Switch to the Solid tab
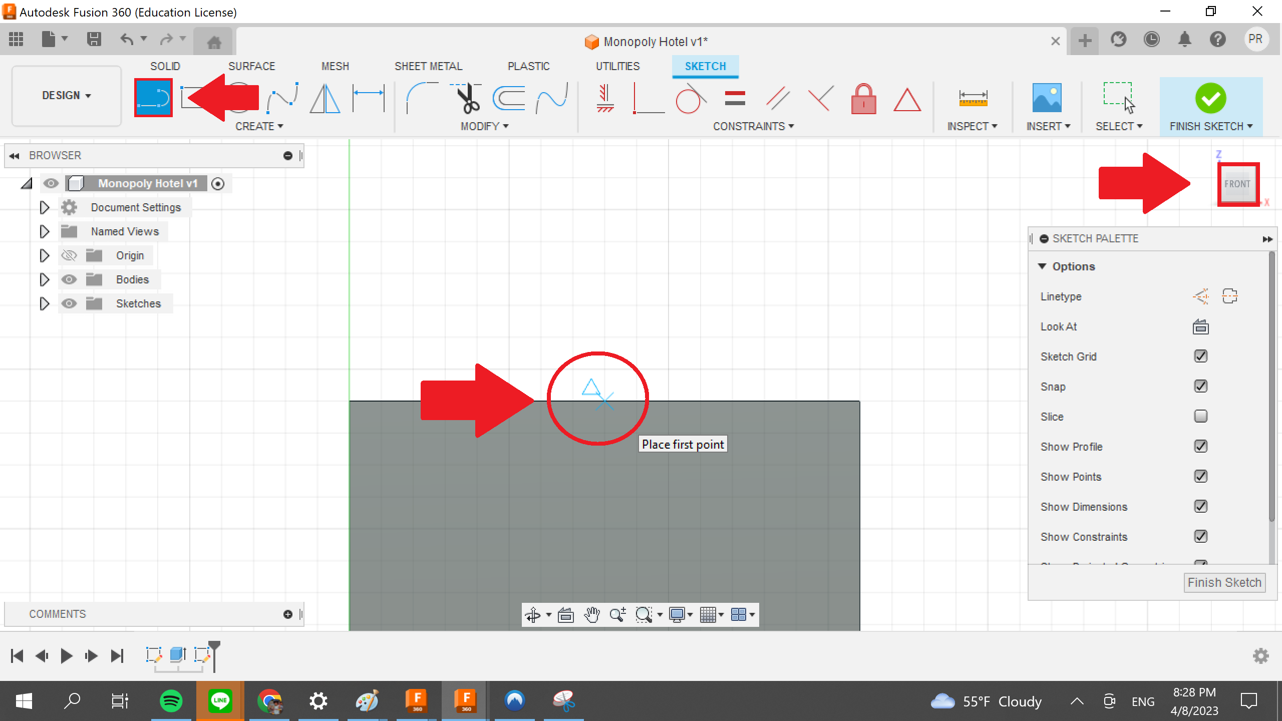This screenshot has height=721, width=1282. click(165, 66)
